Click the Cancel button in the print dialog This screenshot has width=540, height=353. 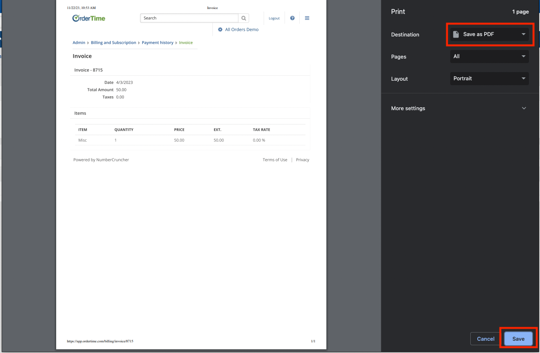click(485, 339)
